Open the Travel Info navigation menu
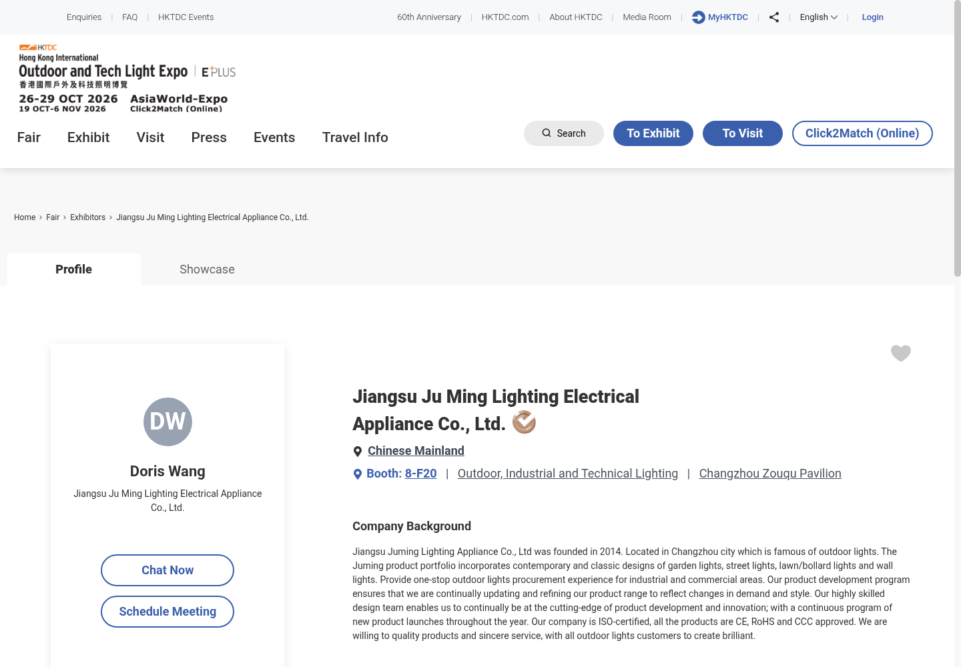Viewport: 961px width, 667px height. click(355, 137)
